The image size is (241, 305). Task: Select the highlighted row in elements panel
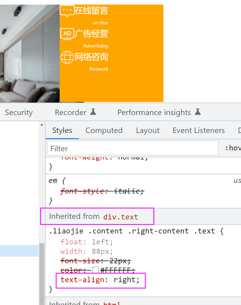pos(19,251)
